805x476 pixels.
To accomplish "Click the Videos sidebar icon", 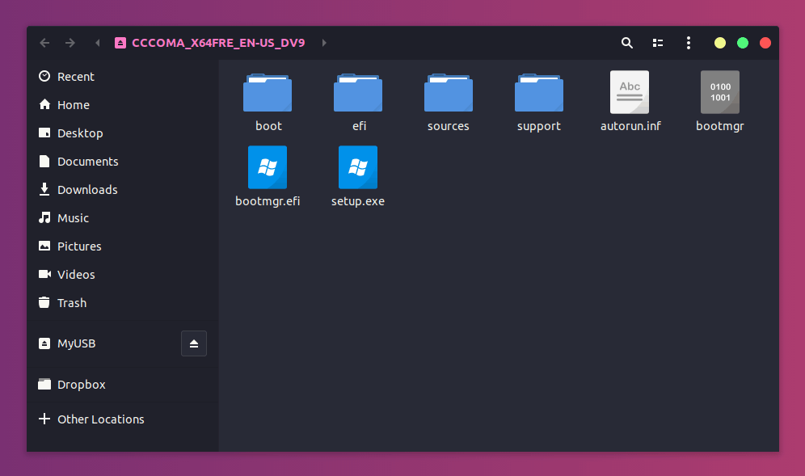I will click(x=44, y=274).
